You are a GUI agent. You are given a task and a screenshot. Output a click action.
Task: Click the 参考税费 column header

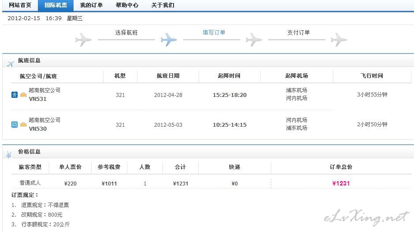coord(109,167)
